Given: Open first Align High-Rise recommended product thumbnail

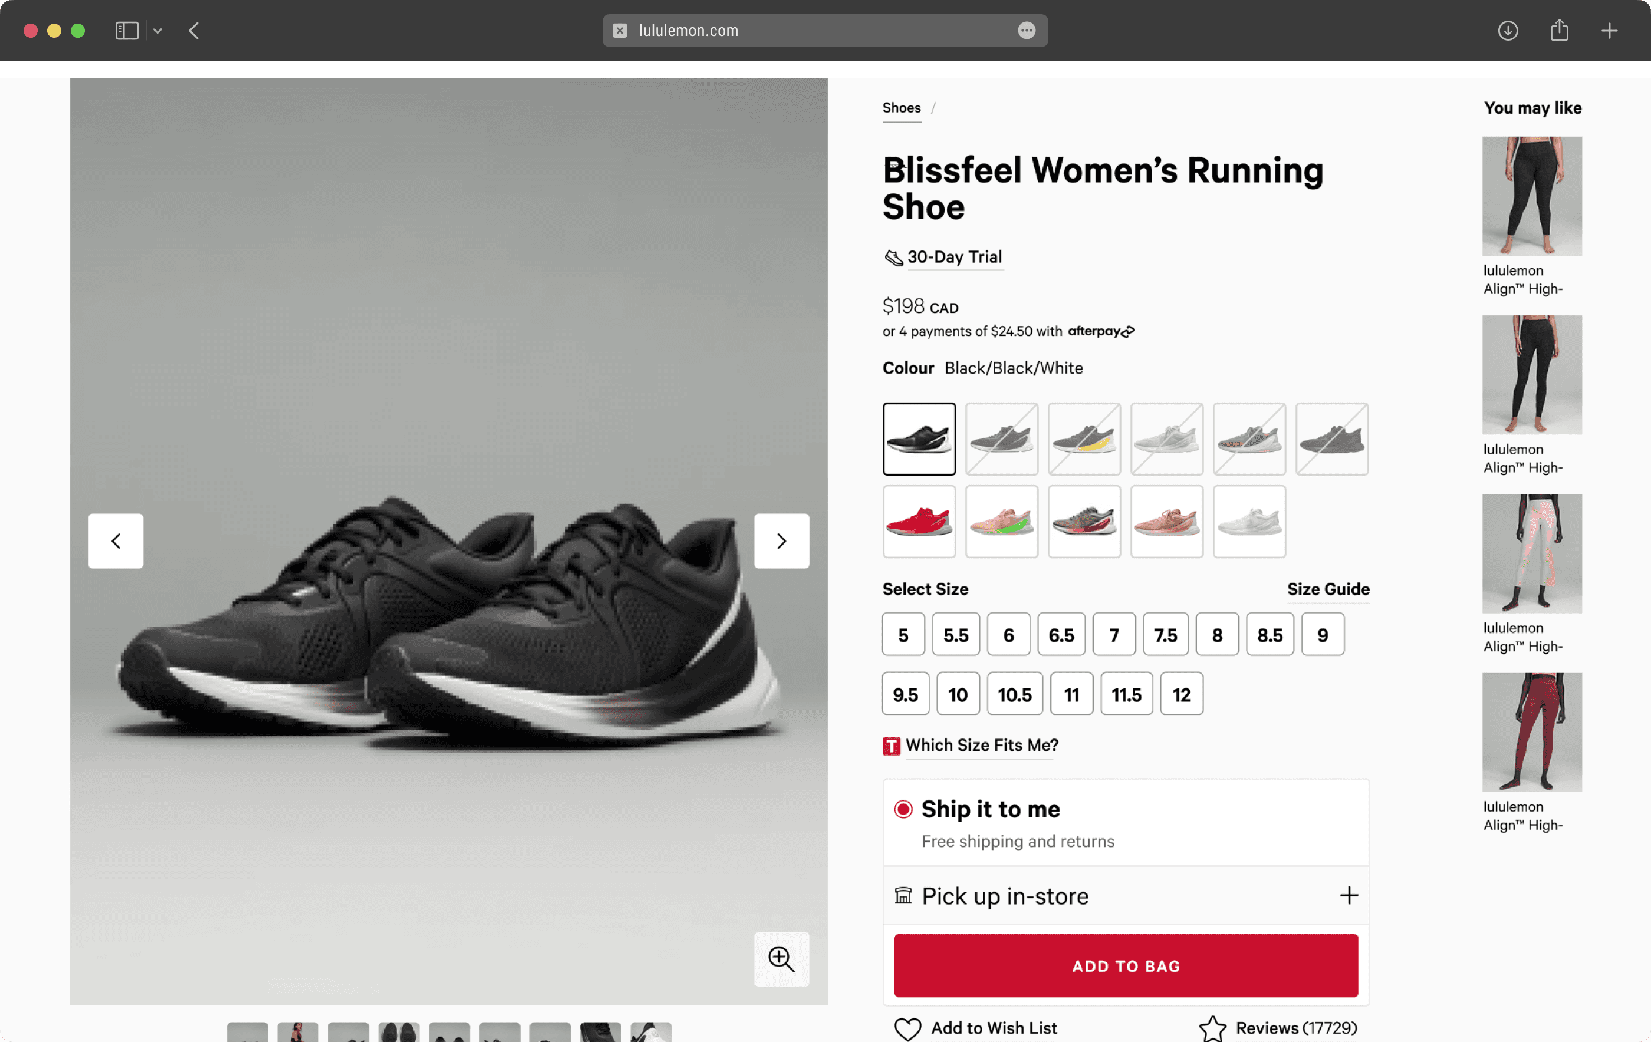Looking at the screenshot, I should coord(1531,196).
